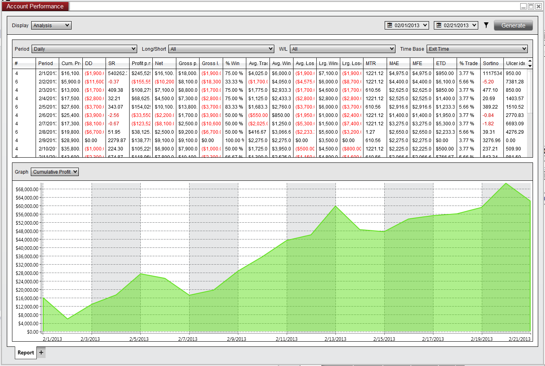Select the Sortino cell reading 477.10
Screen dimensions: 545x366
tap(490, 90)
